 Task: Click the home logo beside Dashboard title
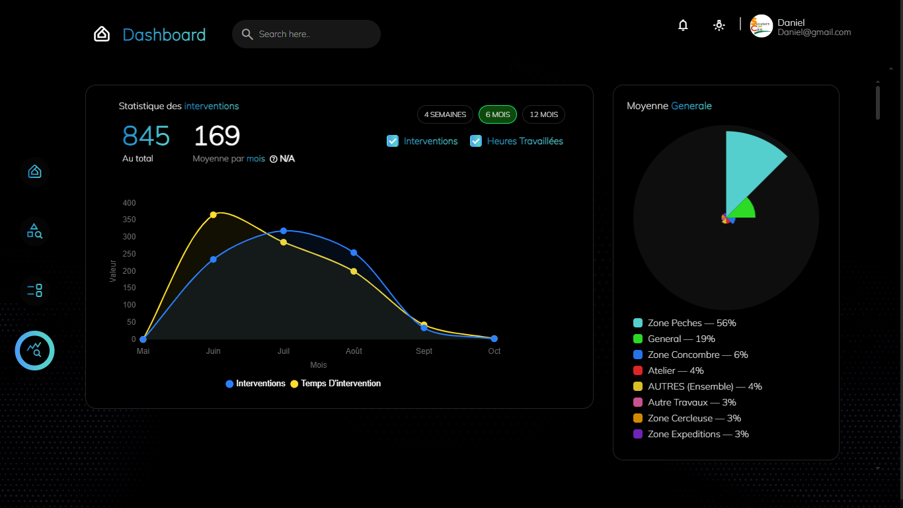102,34
